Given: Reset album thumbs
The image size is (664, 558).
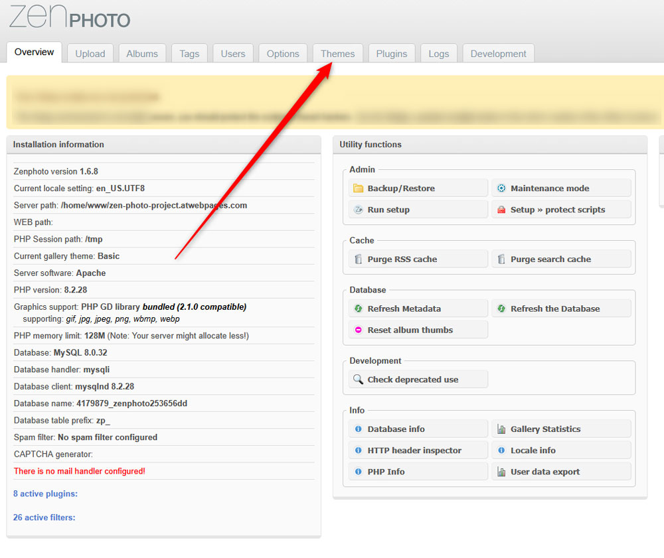Looking at the screenshot, I should [x=418, y=329].
